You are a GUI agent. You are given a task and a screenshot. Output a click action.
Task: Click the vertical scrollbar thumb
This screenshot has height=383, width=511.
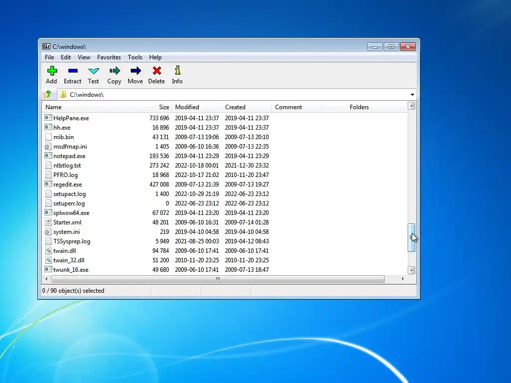tap(412, 238)
